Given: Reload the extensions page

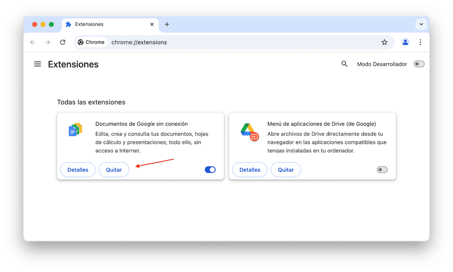Looking at the screenshot, I should click(63, 42).
